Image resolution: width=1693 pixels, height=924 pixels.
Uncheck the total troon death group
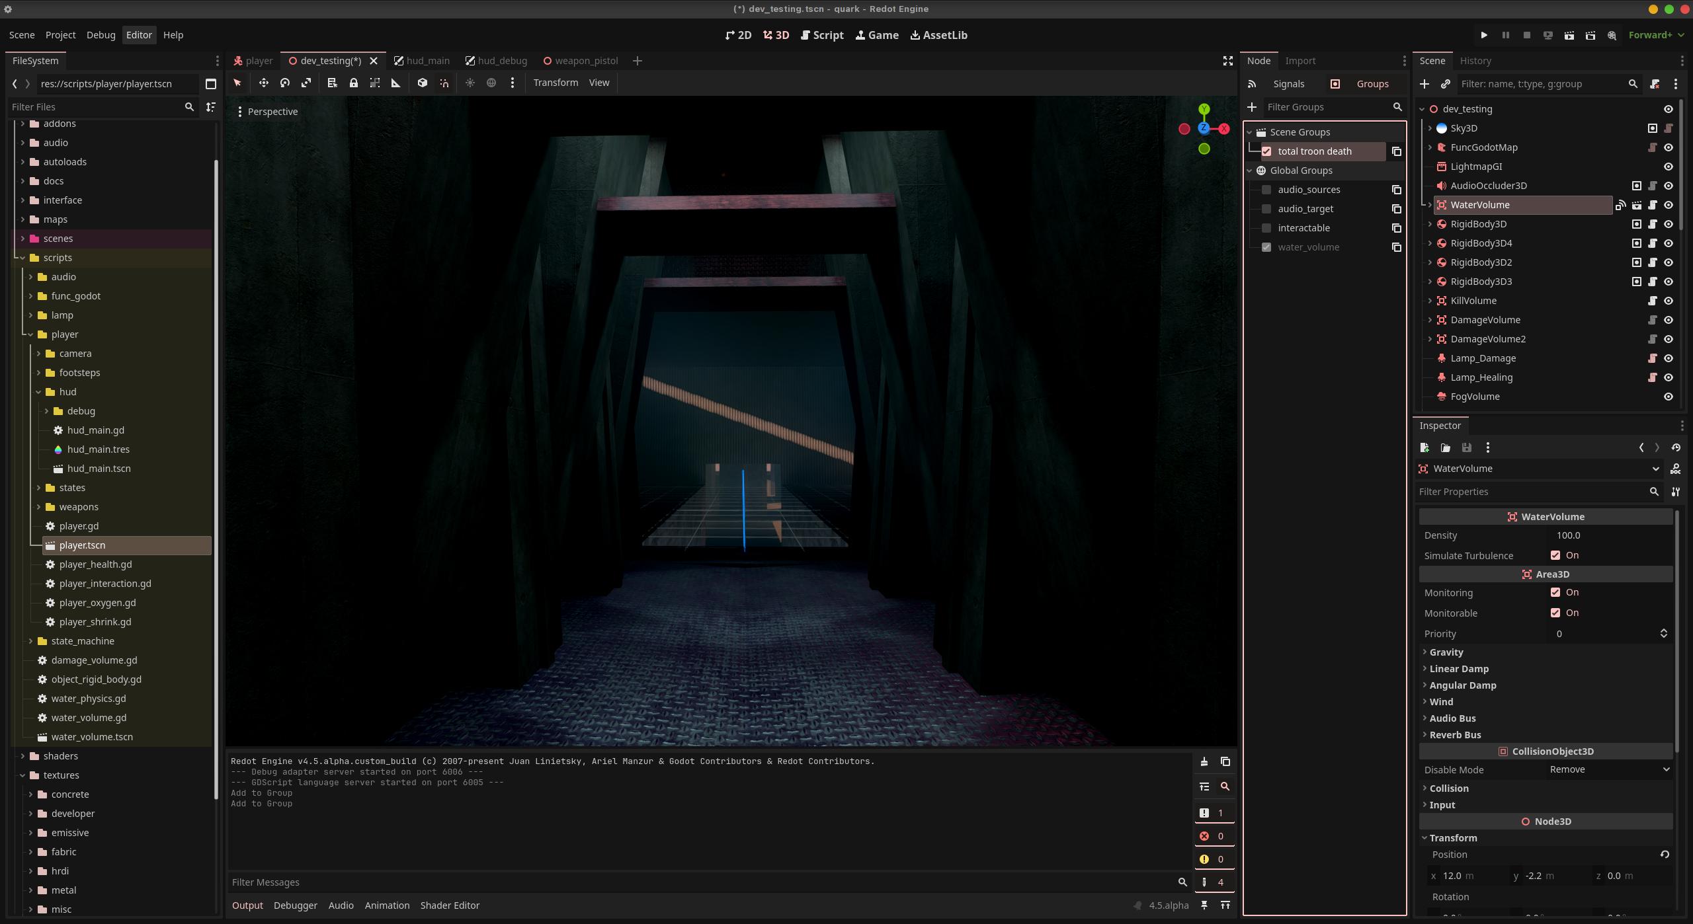tap(1266, 151)
